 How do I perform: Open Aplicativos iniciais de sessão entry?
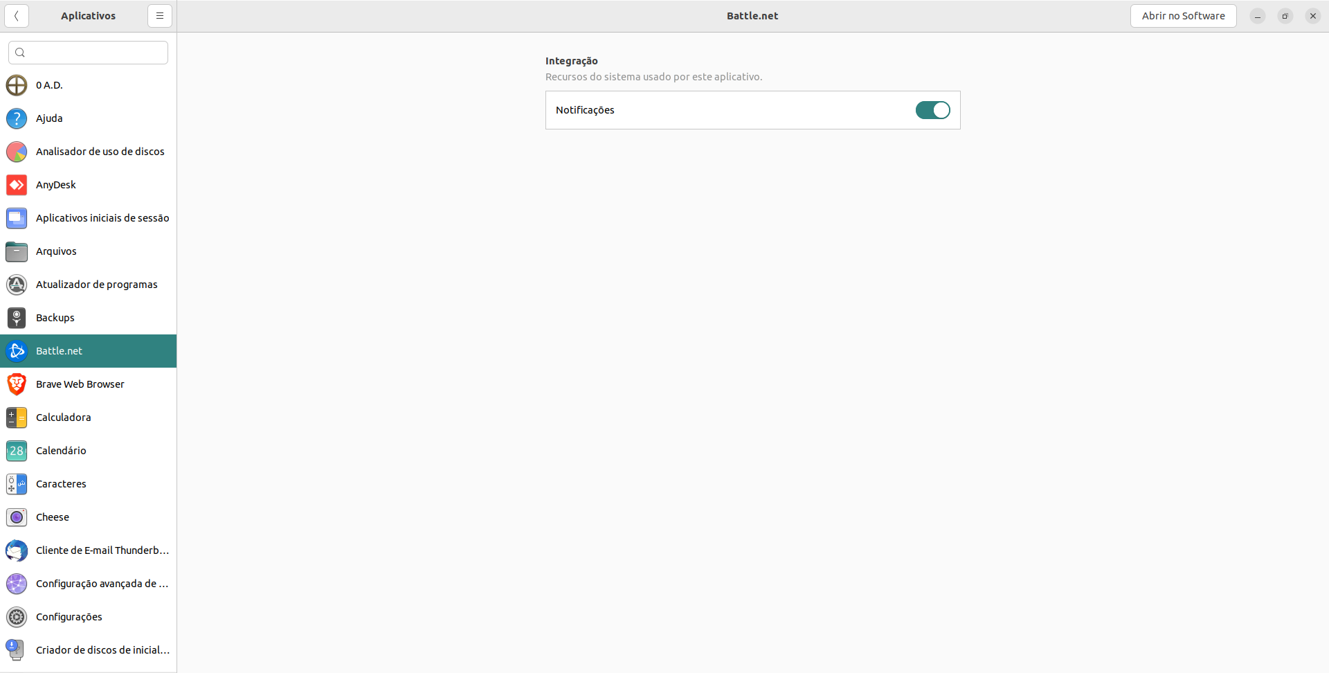[x=89, y=218]
